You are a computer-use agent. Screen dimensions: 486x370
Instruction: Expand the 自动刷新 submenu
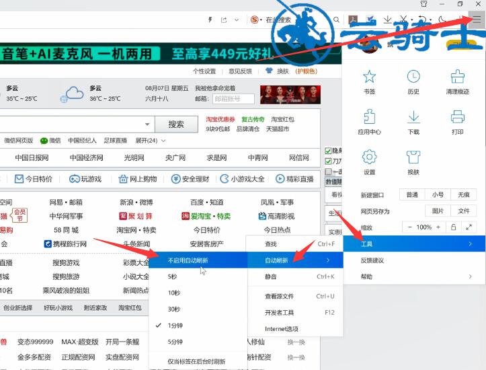tap(295, 260)
